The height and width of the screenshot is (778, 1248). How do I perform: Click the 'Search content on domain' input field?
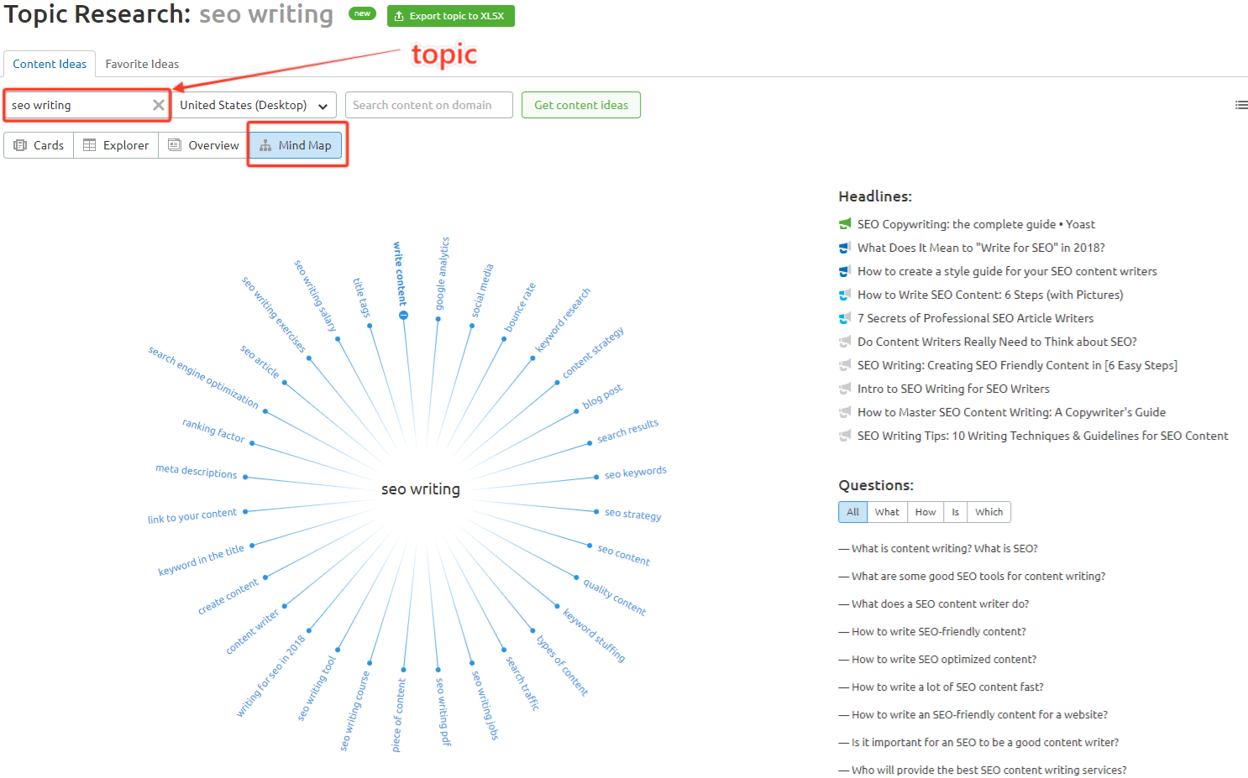click(428, 104)
